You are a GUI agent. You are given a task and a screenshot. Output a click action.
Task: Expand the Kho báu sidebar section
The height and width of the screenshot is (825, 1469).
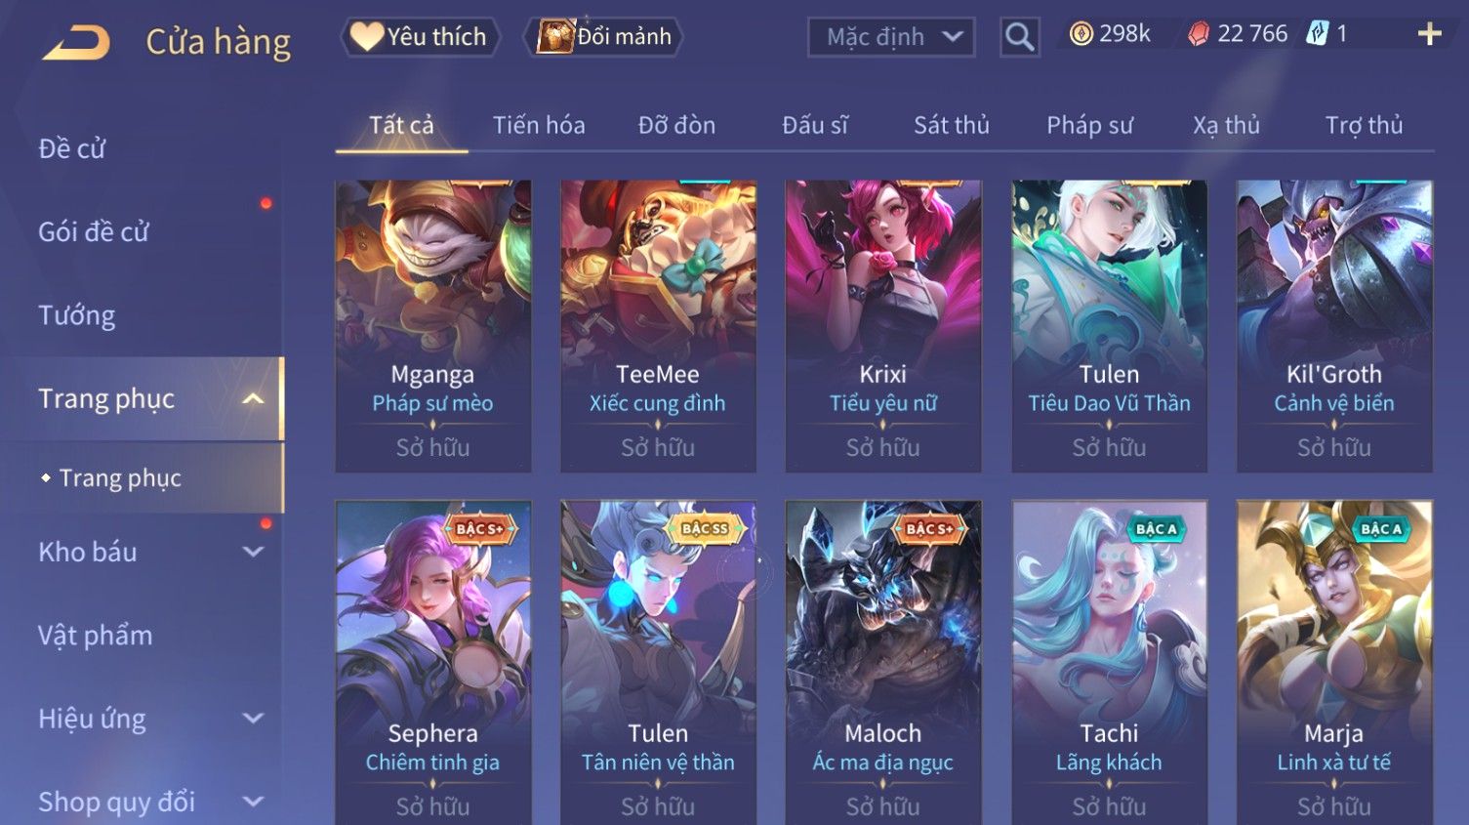coord(253,552)
